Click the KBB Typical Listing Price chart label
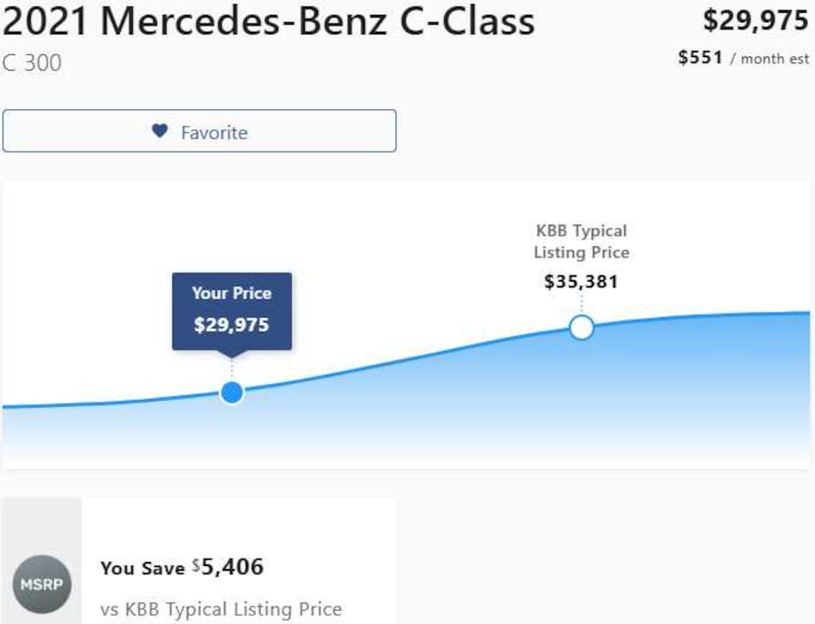This screenshot has width=815, height=624. click(x=581, y=242)
